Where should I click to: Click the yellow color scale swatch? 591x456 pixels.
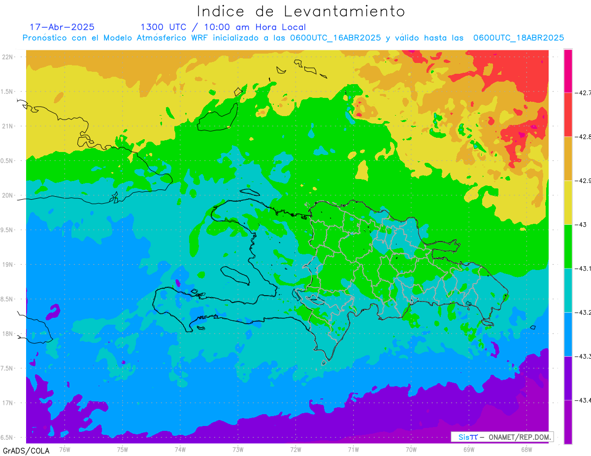568,202
